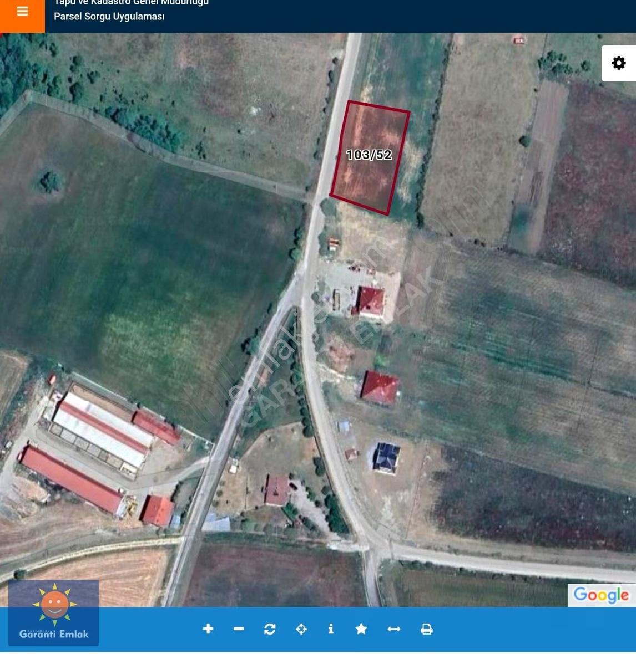This screenshot has width=636, height=654.
Task: Open the Google logo attribution link
Action: coord(602,595)
